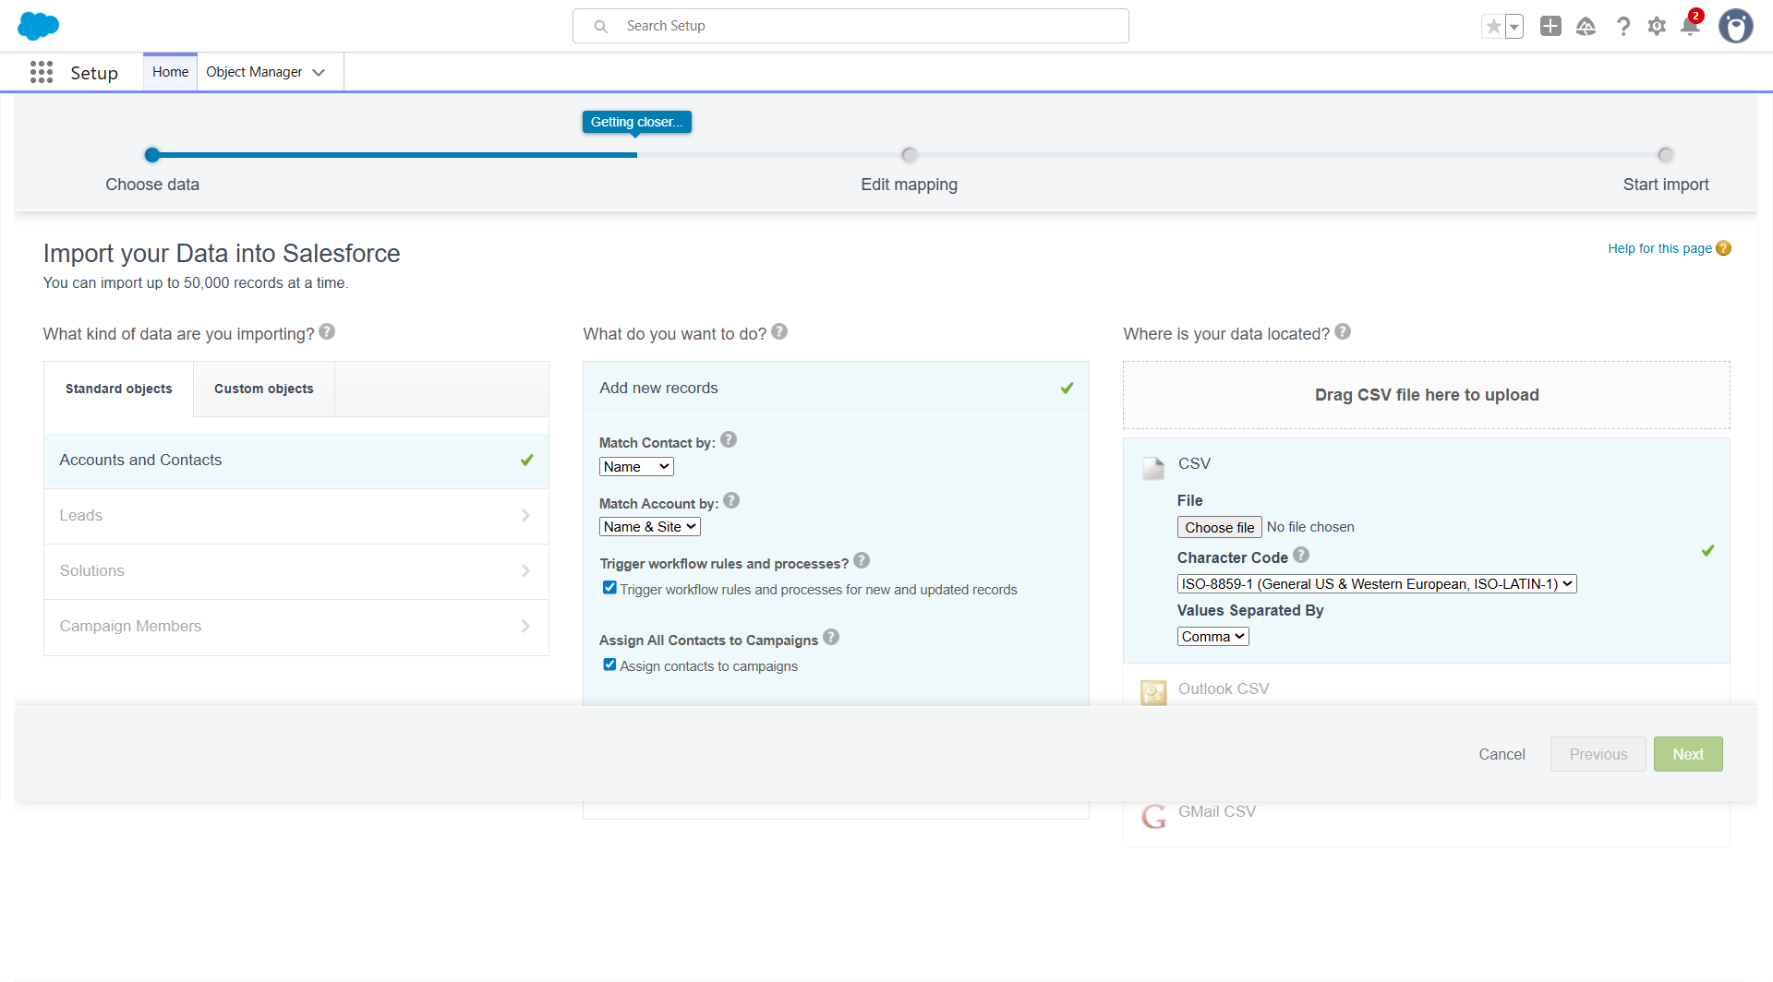The width and height of the screenshot is (1773, 982).
Task: Open the Match Account by Name & Site dropdown
Action: coord(650,527)
